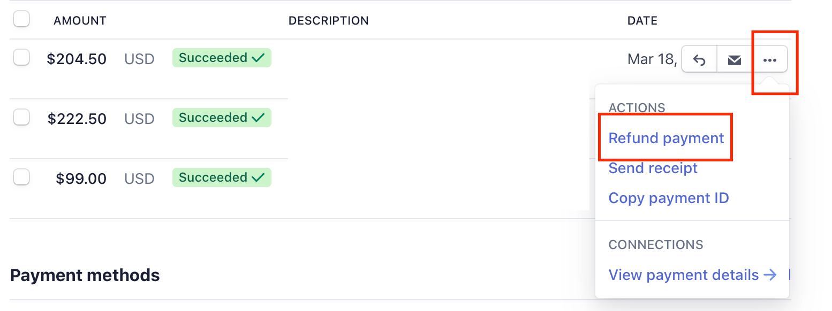This screenshot has height=311, width=832.
Task: Check the box for the $204.50 payment
Action: 21,57
